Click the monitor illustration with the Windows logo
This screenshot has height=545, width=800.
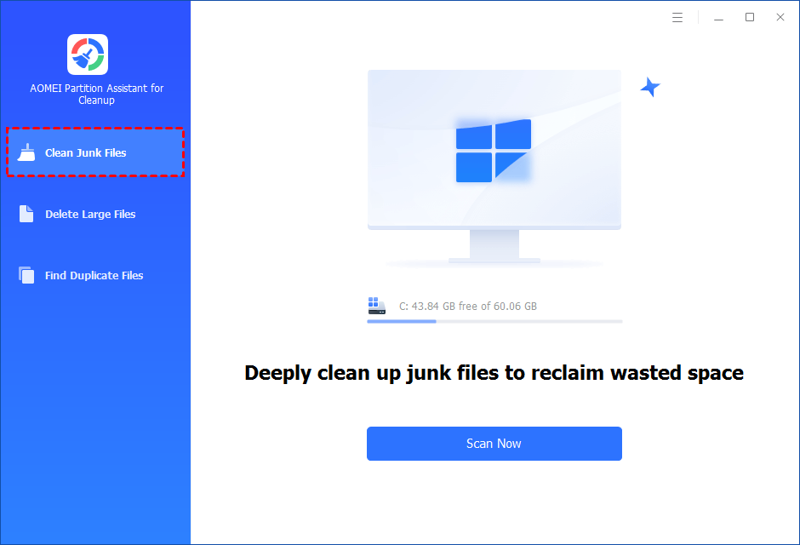coord(494,167)
